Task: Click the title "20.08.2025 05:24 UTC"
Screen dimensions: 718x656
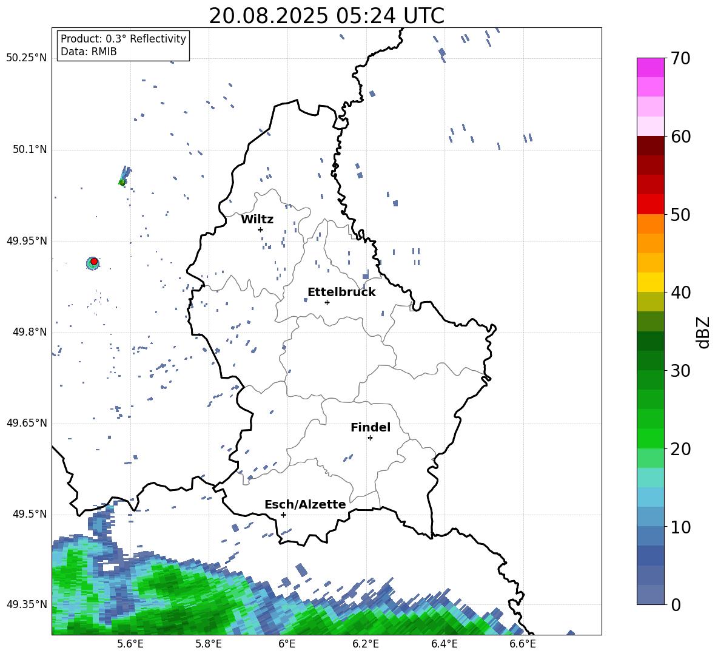Action: [x=326, y=16]
